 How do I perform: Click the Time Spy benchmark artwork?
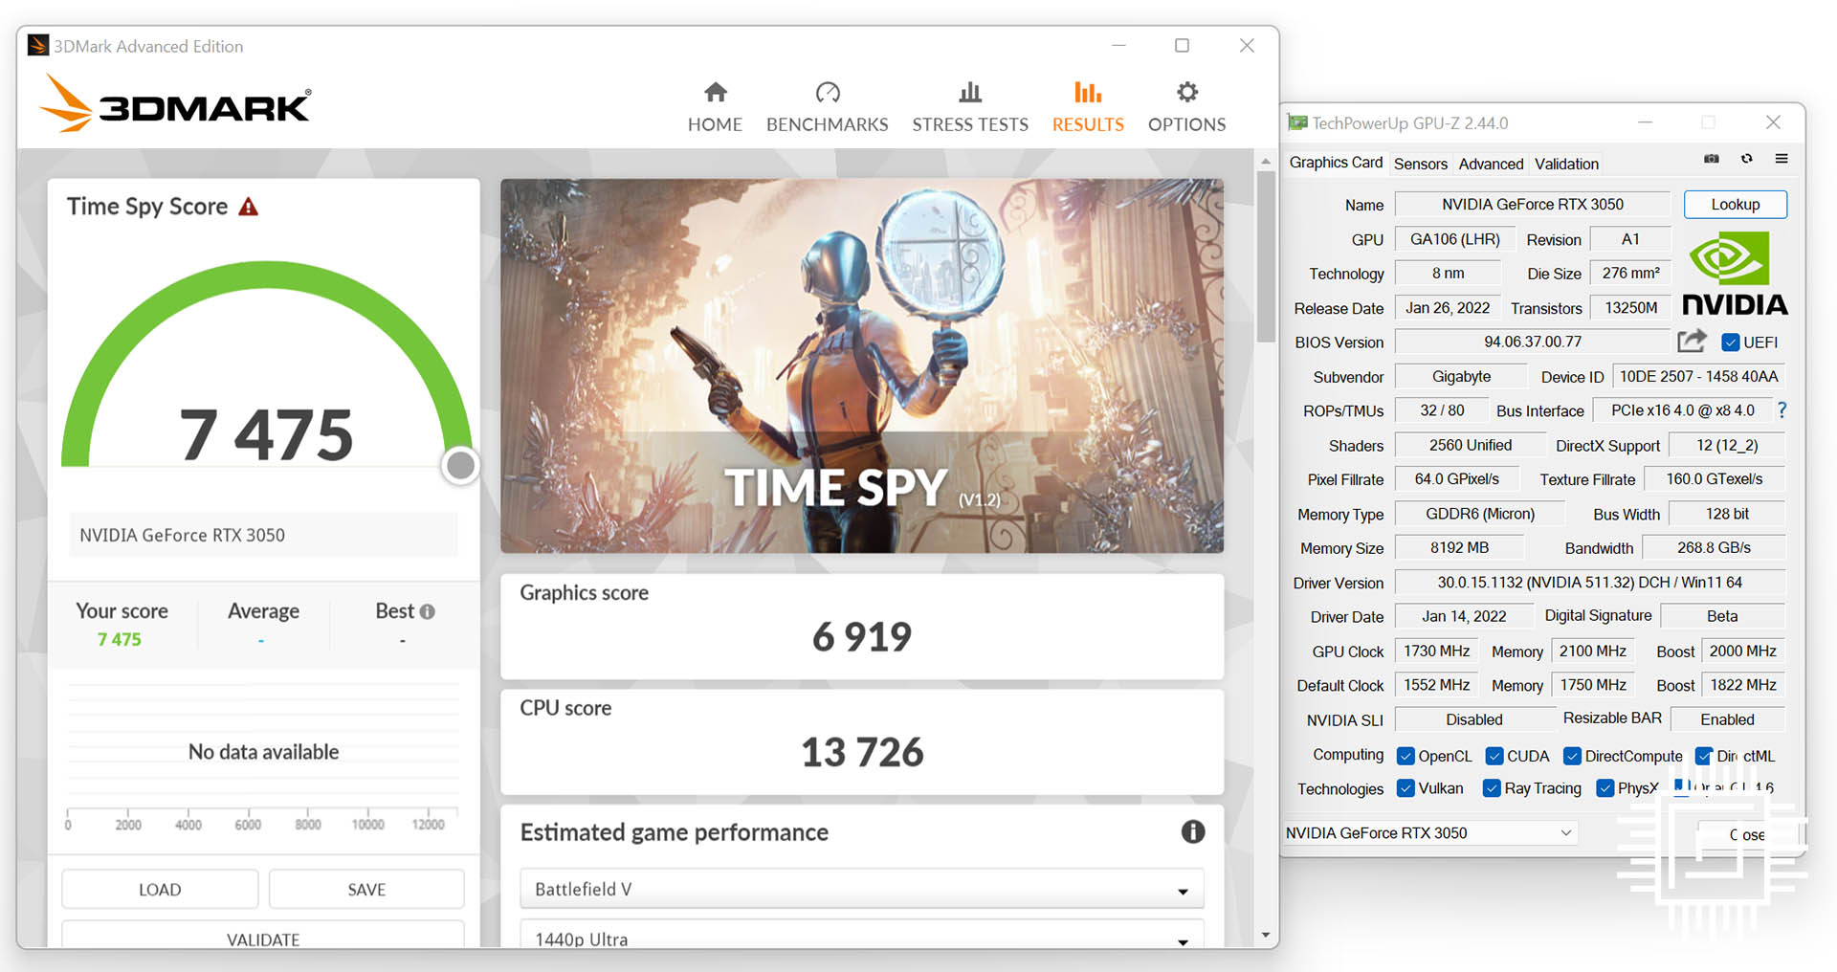pyautogui.click(x=862, y=365)
